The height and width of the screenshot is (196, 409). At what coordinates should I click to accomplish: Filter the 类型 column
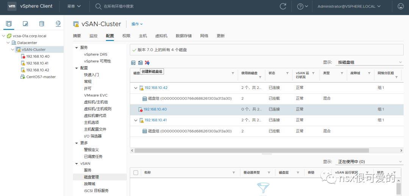pos(342,73)
